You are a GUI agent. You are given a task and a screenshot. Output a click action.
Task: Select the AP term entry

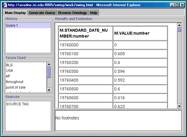coord(8,76)
